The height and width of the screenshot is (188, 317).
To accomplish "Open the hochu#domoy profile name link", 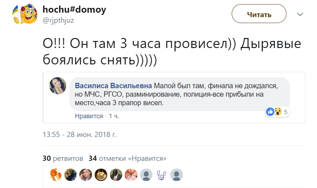I will coord(74,10).
